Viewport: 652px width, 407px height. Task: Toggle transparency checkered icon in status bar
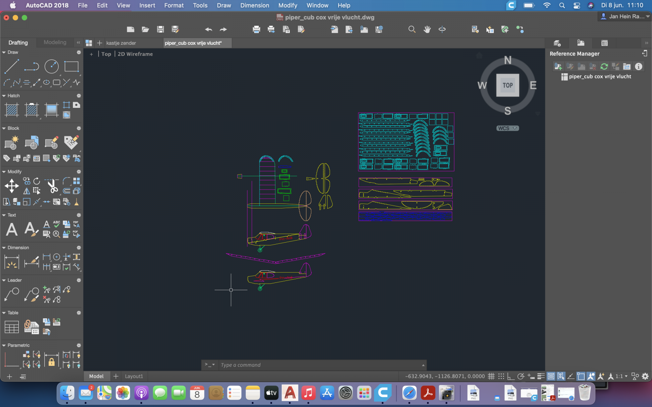coord(551,376)
